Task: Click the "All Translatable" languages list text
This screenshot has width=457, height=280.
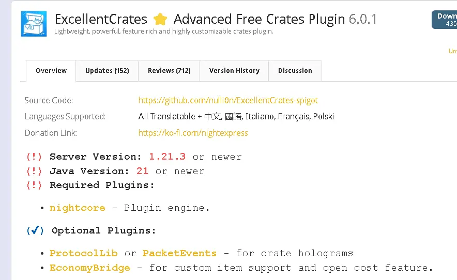Action: coord(236,117)
